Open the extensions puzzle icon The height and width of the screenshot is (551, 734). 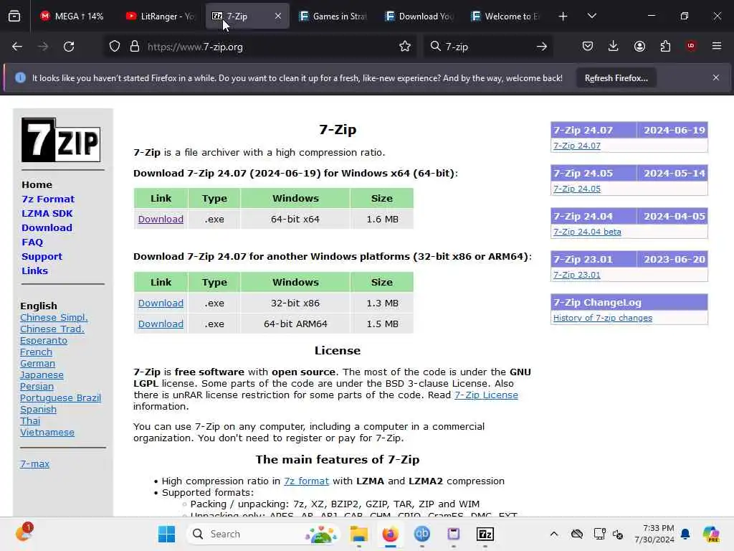665,46
